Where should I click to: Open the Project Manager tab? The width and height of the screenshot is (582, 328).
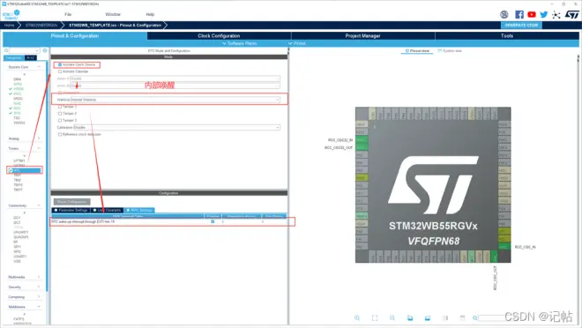pos(362,36)
